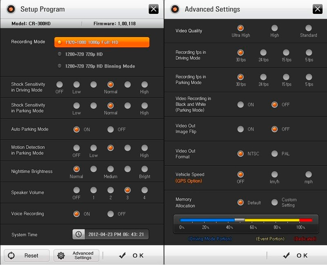Open Advanced Settings from Setup Program
Screen dimensions: 327x265
pos(76,256)
